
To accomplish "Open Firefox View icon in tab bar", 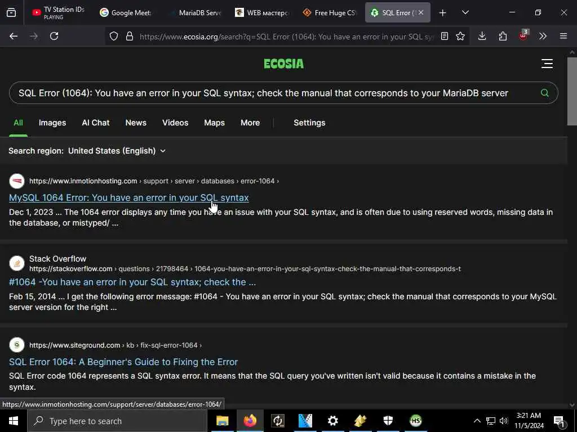I will [x=11, y=12].
